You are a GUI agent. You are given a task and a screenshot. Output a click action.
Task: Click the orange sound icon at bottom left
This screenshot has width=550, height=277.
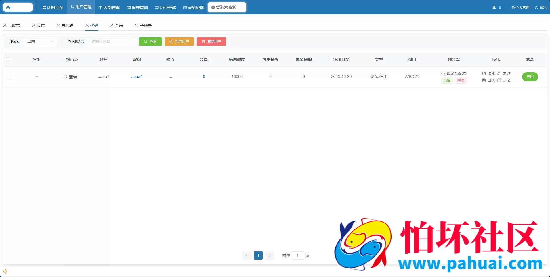[5, 271]
